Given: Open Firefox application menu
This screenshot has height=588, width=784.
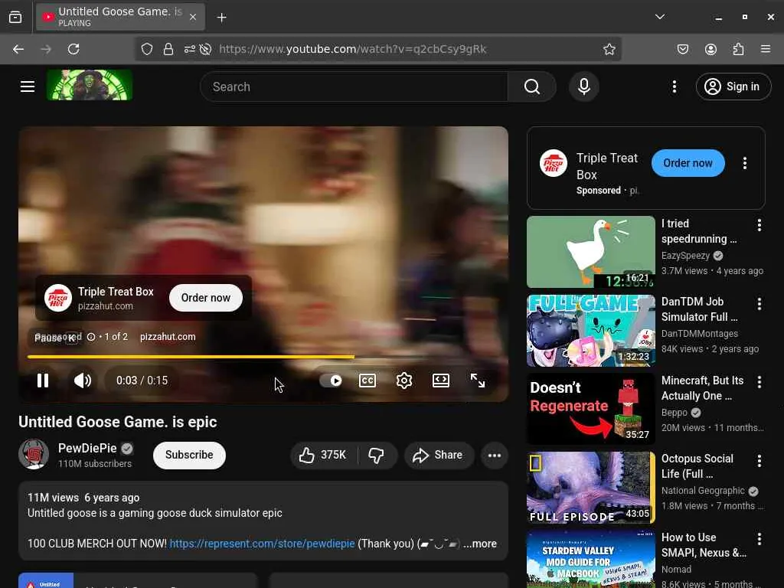Looking at the screenshot, I should click(x=766, y=49).
